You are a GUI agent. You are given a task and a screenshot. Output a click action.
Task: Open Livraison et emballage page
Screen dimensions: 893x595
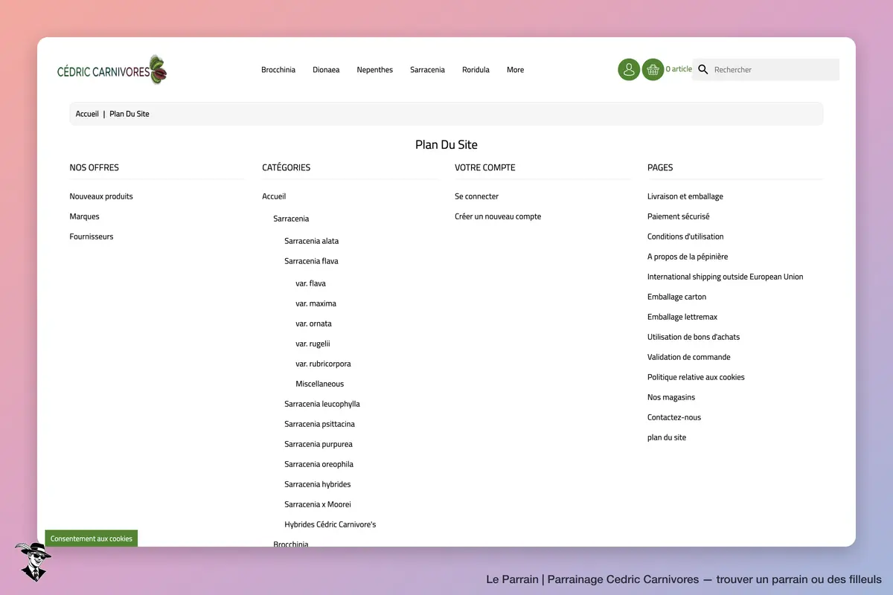pos(685,196)
